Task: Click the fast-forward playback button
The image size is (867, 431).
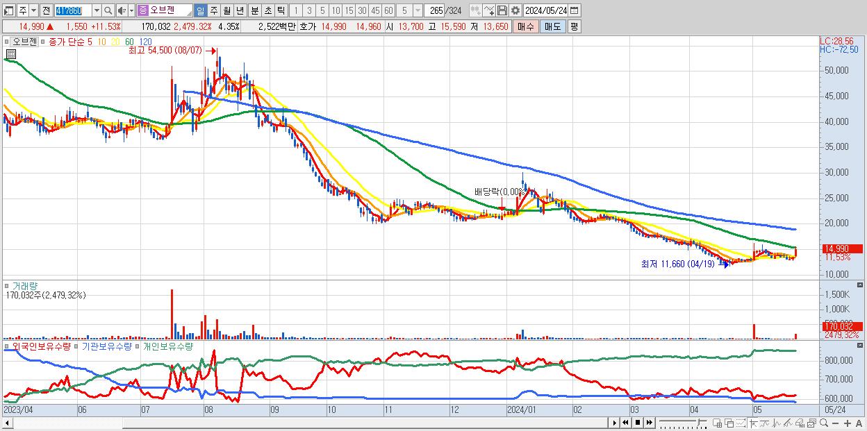Action: (649, 423)
